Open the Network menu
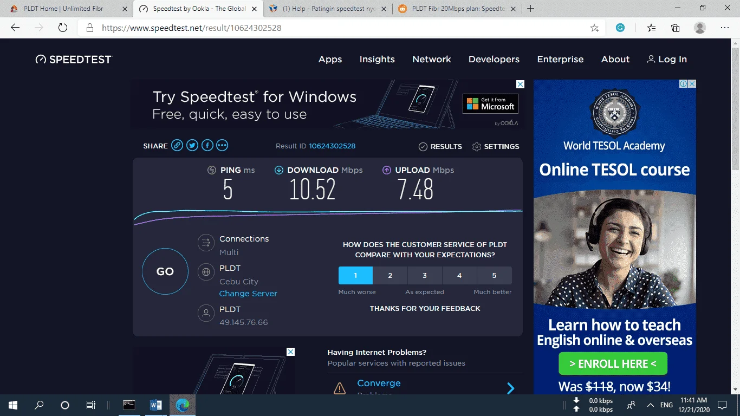This screenshot has width=740, height=416. (432, 60)
